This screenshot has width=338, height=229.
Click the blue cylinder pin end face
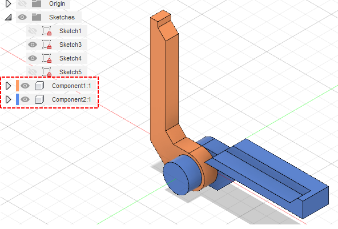pyautogui.click(x=176, y=179)
